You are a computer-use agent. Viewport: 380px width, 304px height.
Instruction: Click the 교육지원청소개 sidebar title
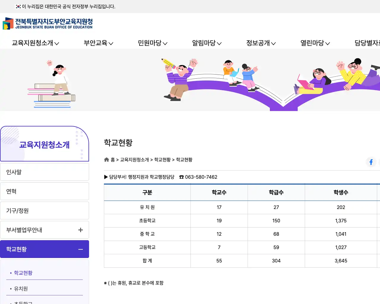click(45, 145)
